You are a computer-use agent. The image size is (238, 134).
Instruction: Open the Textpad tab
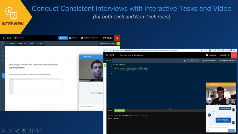(10, 43)
